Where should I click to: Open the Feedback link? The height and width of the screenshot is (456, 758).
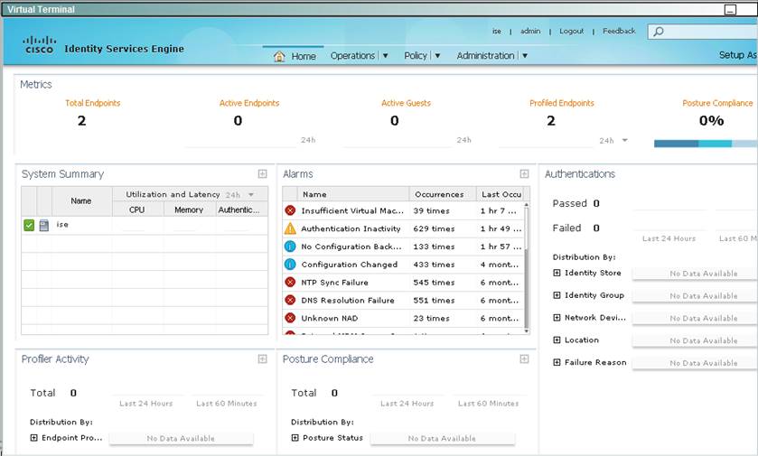click(x=619, y=31)
